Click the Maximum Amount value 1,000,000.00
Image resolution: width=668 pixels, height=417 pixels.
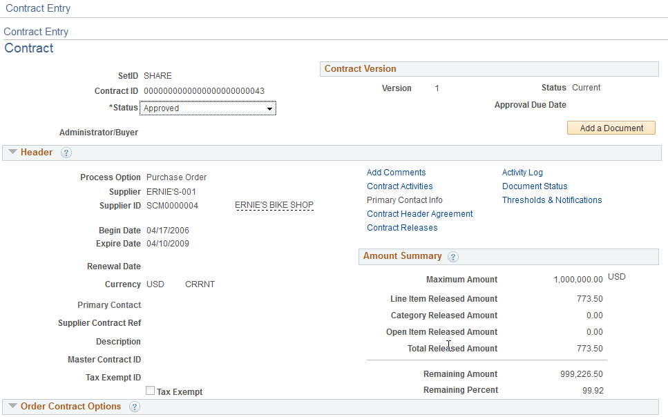pyautogui.click(x=578, y=280)
